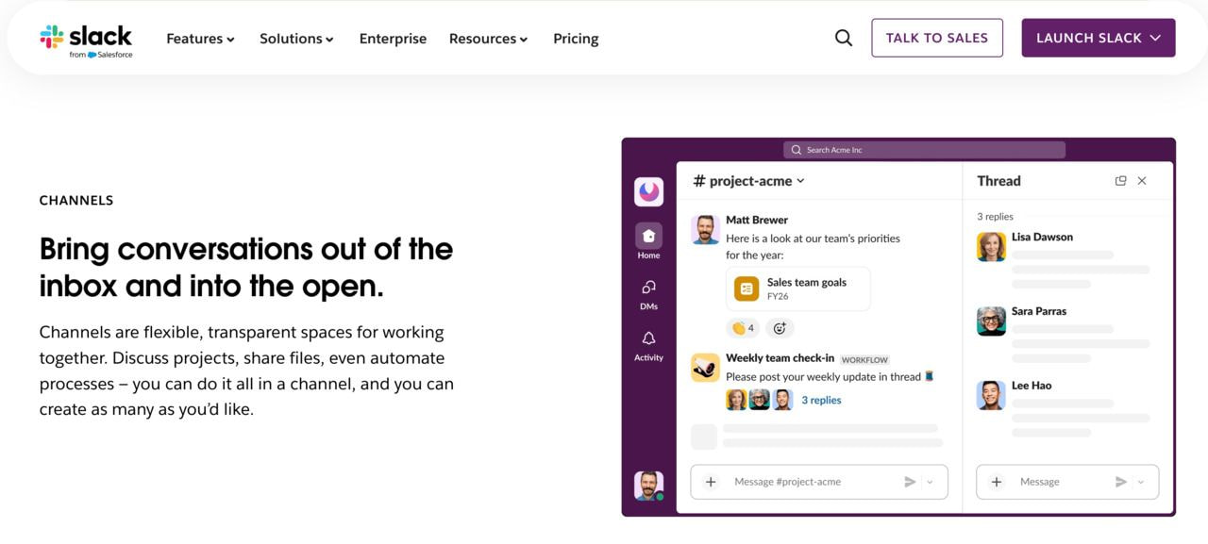Image resolution: width=1208 pixels, height=544 pixels.
Task: Open the DMs icon in sidebar
Action: click(648, 288)
